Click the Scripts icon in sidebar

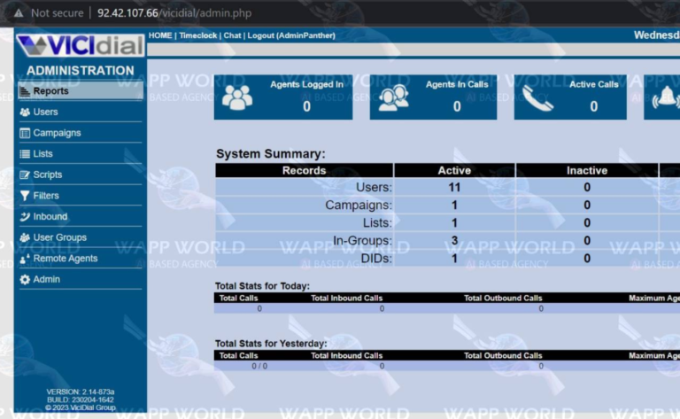pos(25,175)
